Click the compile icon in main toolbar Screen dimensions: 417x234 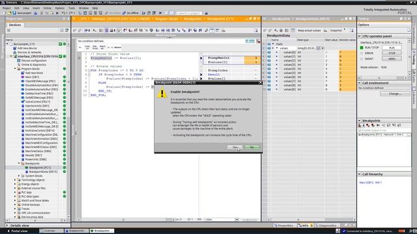pos(80,13)
